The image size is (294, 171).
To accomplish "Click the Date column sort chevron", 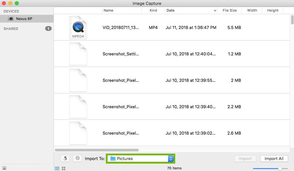I will (x=215, y=11).
